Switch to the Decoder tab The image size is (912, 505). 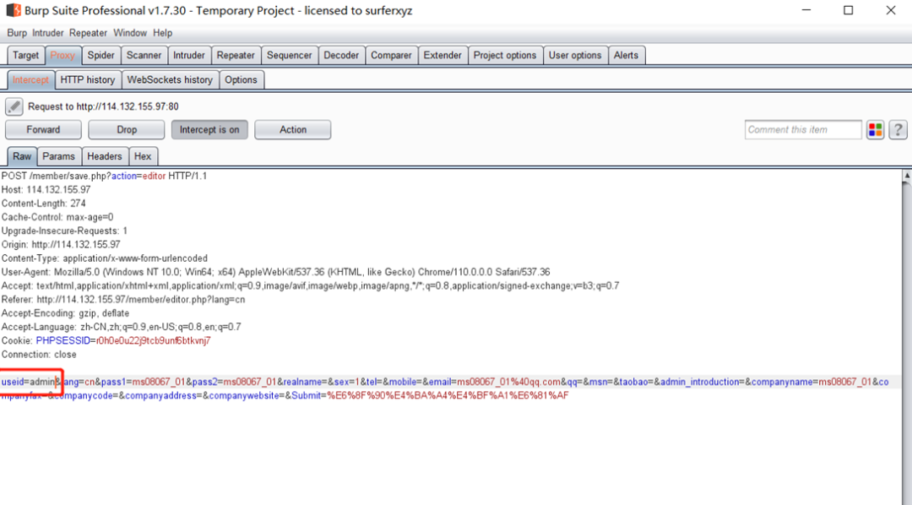point(341,55)
